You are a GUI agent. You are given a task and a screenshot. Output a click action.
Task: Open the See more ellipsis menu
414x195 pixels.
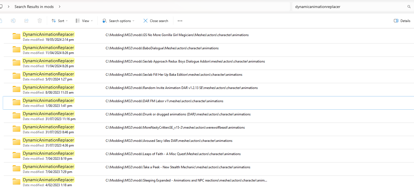click(180, 21)
